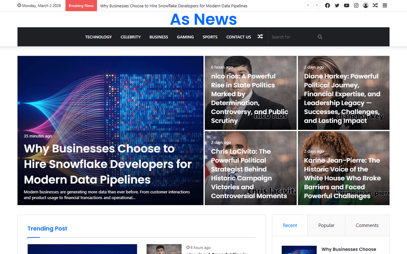The image size is (407, 254).
Task: Click trending nico rios small thumbnail
Action: pos(164,249)
